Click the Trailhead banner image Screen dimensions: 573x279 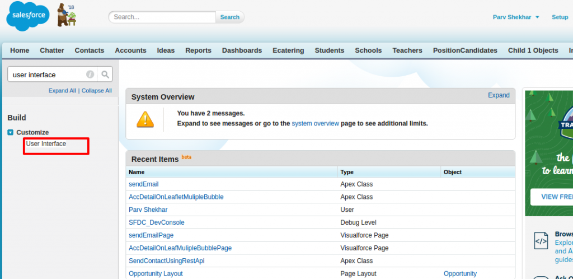549,153
